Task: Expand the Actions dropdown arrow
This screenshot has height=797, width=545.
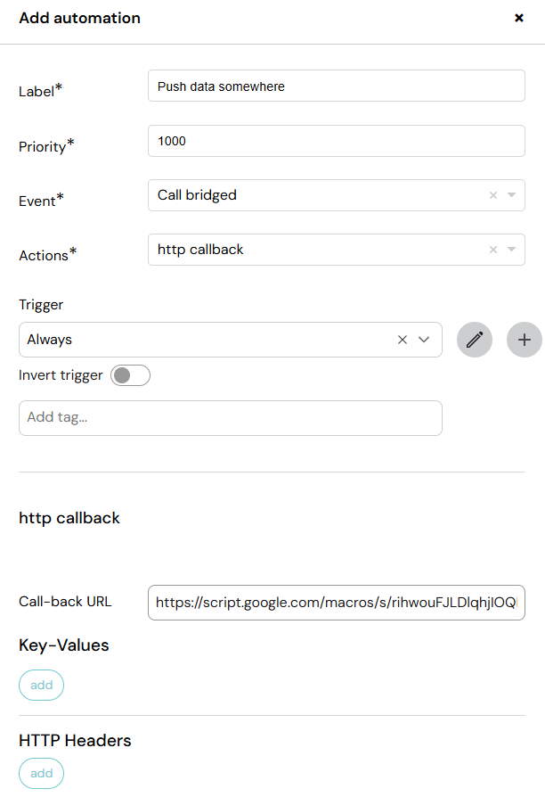Action: tap(511, 250)
